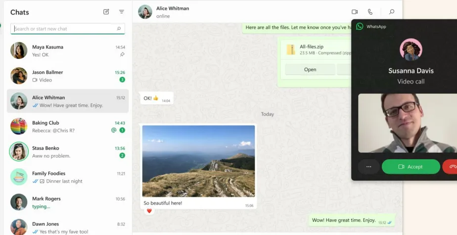The image size is (457, 235).
Task: Search within Alice Whitman conversation
Action: point(392,12)
